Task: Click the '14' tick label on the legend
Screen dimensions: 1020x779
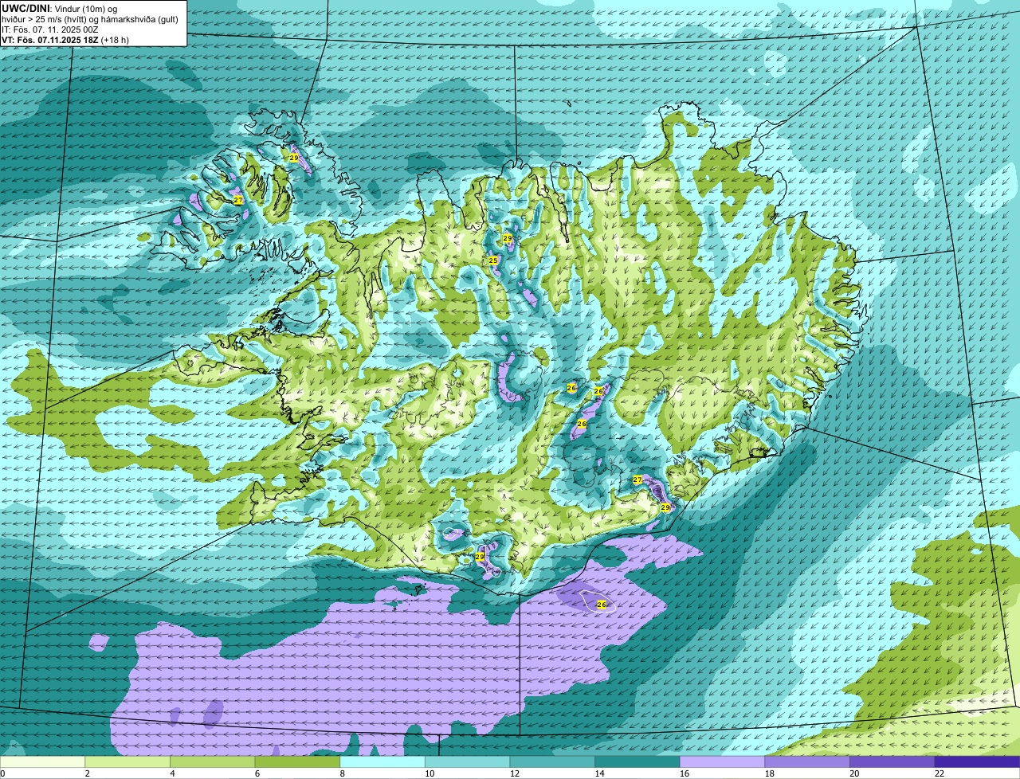Action: pyautogui.click(x=599, y=773)
